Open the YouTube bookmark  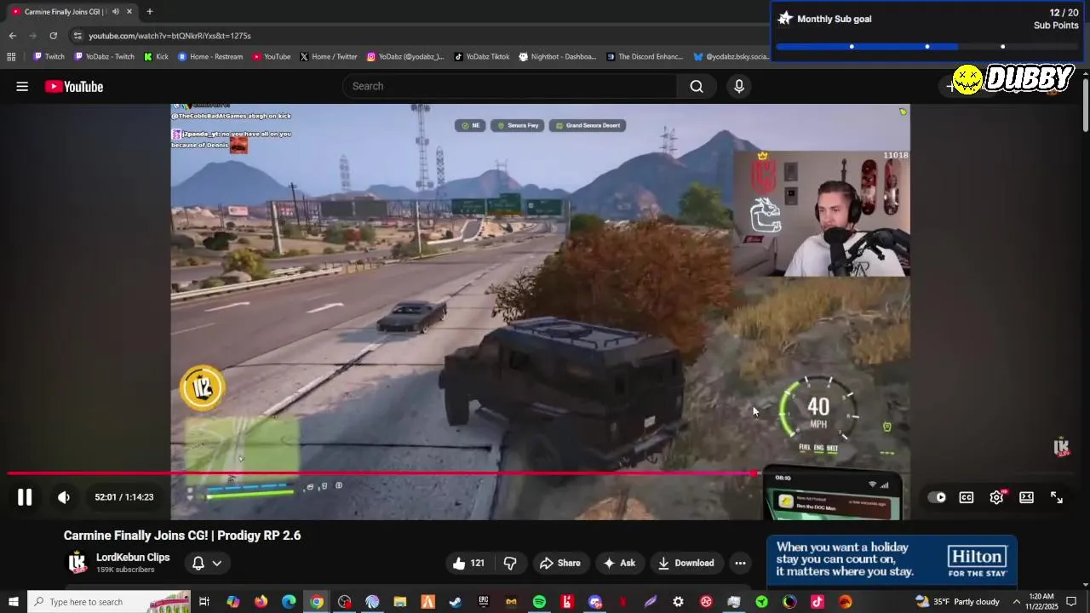click(x=272, y=57)
